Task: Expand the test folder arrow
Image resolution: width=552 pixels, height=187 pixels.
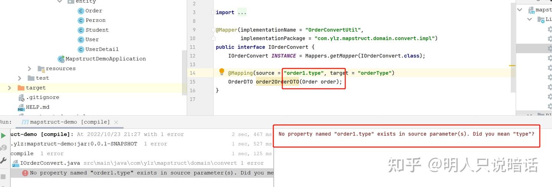Action: click(20, 78)
